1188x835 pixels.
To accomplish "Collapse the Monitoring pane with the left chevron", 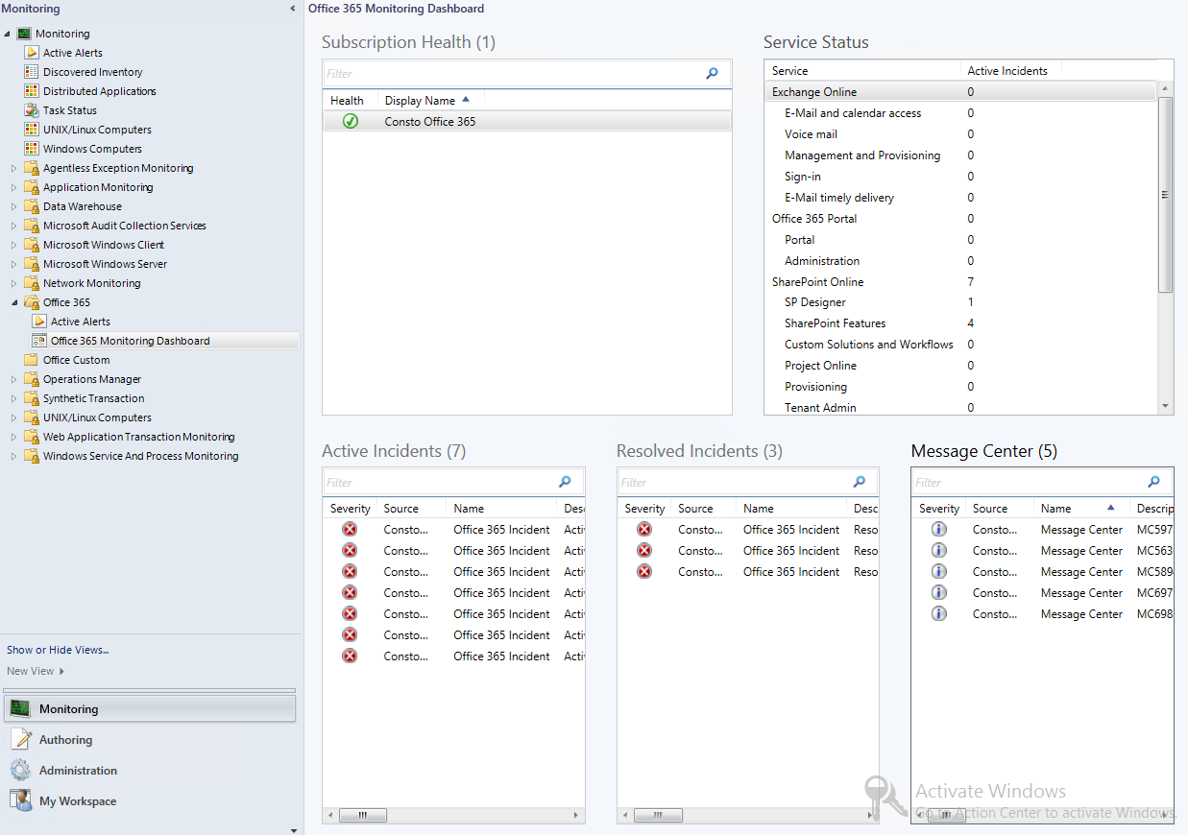I will click(291, 8).
